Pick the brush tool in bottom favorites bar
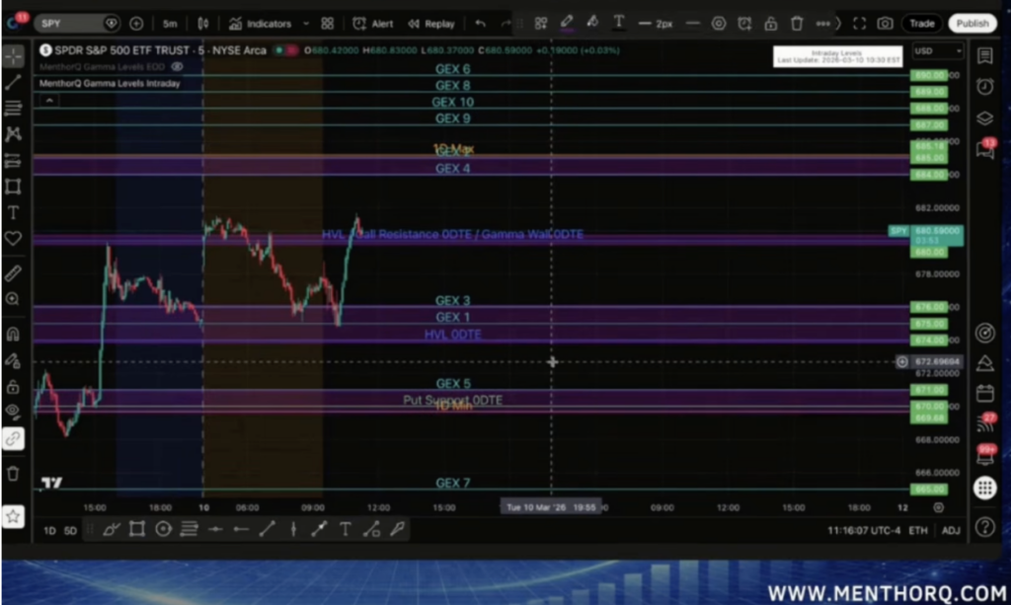Image resolution: width=1011 pixels, height=605 pixels. (111, 530)
